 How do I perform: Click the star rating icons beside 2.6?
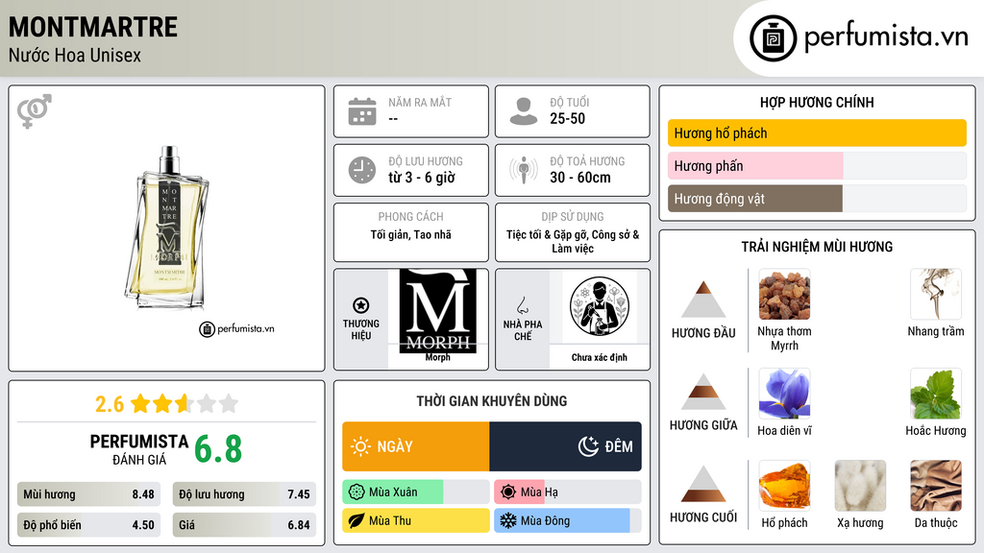[184, 404]
